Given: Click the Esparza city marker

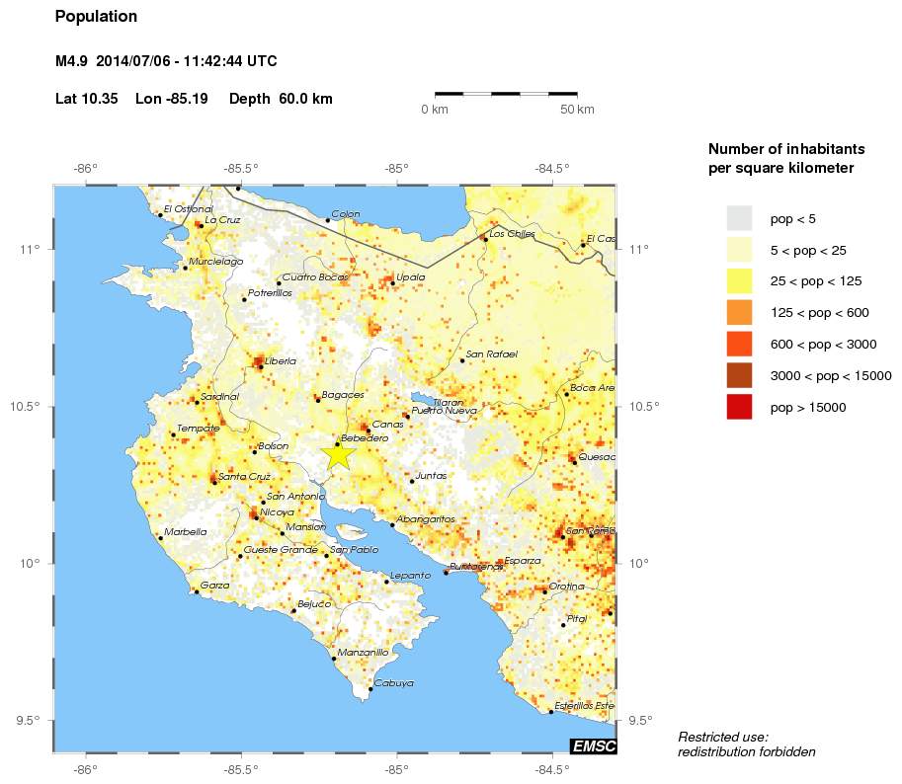Looking at the screenshot, I should coord(499,562).
